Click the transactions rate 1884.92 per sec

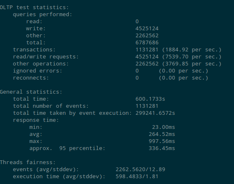pyautogui.click(x=192, y=50)
